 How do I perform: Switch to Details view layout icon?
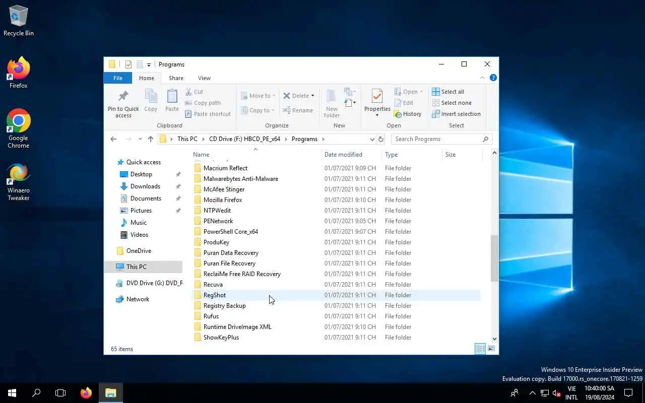coord(480,349)
